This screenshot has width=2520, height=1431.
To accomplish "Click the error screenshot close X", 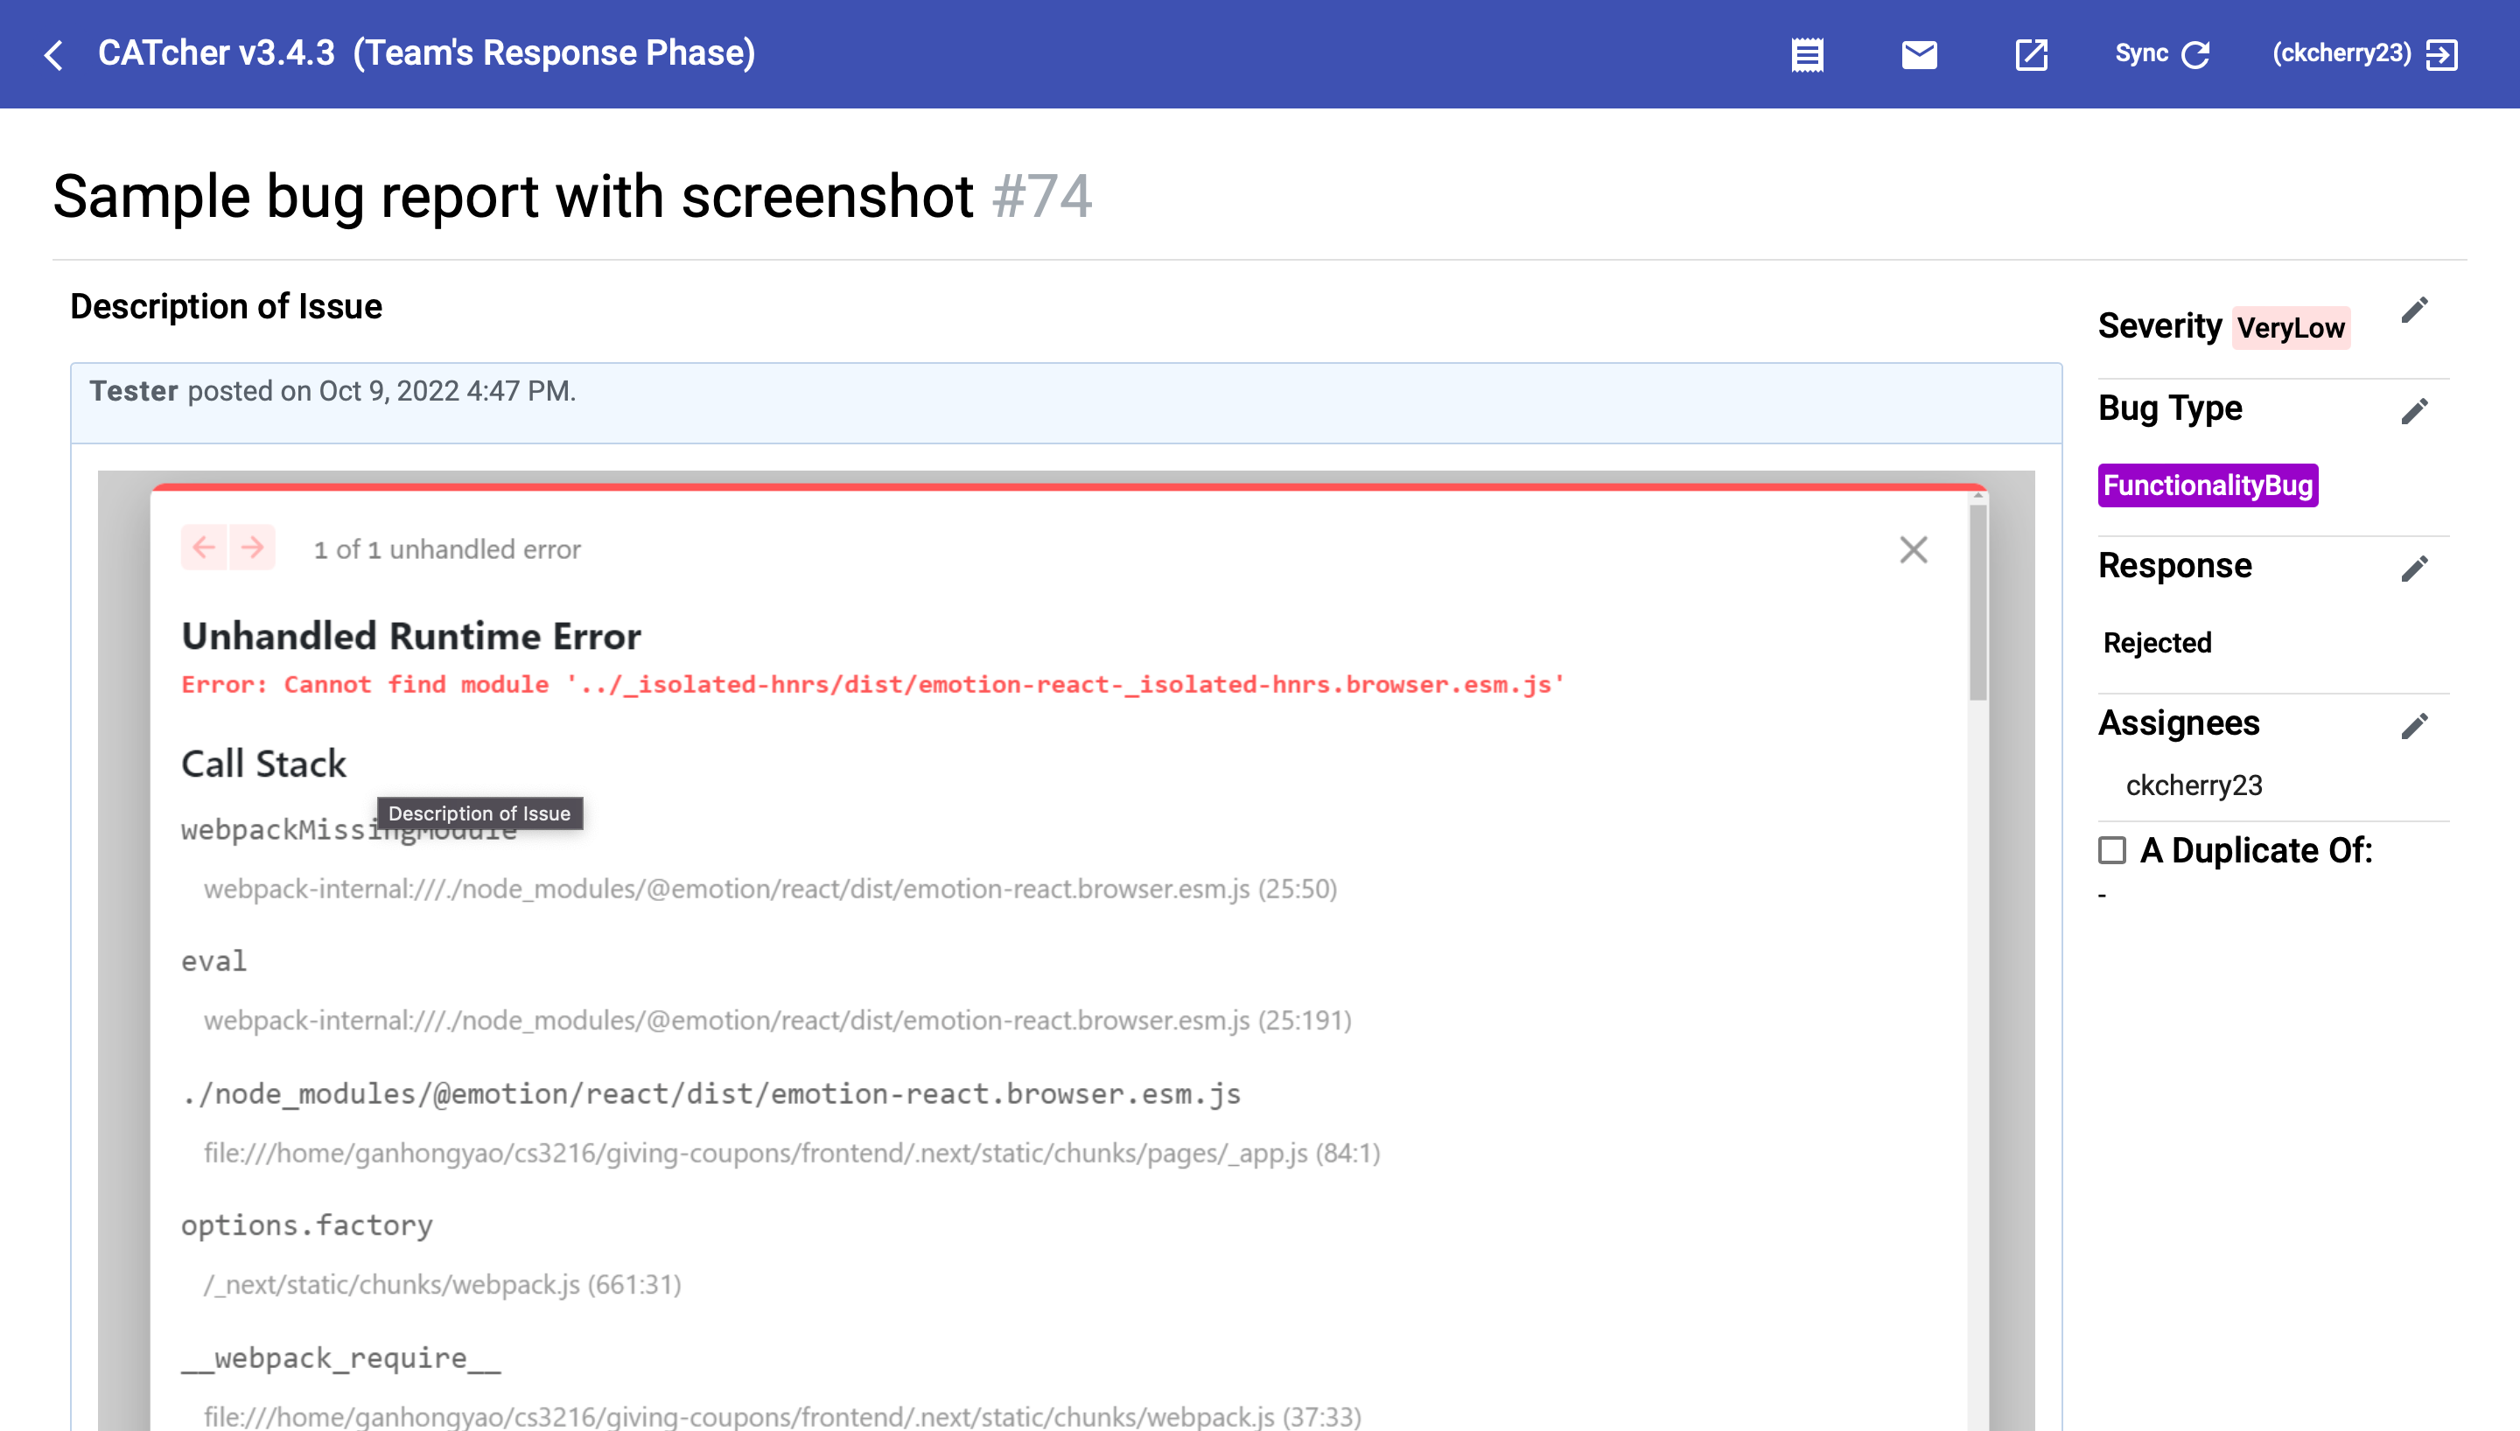I will pos(1913,549).
